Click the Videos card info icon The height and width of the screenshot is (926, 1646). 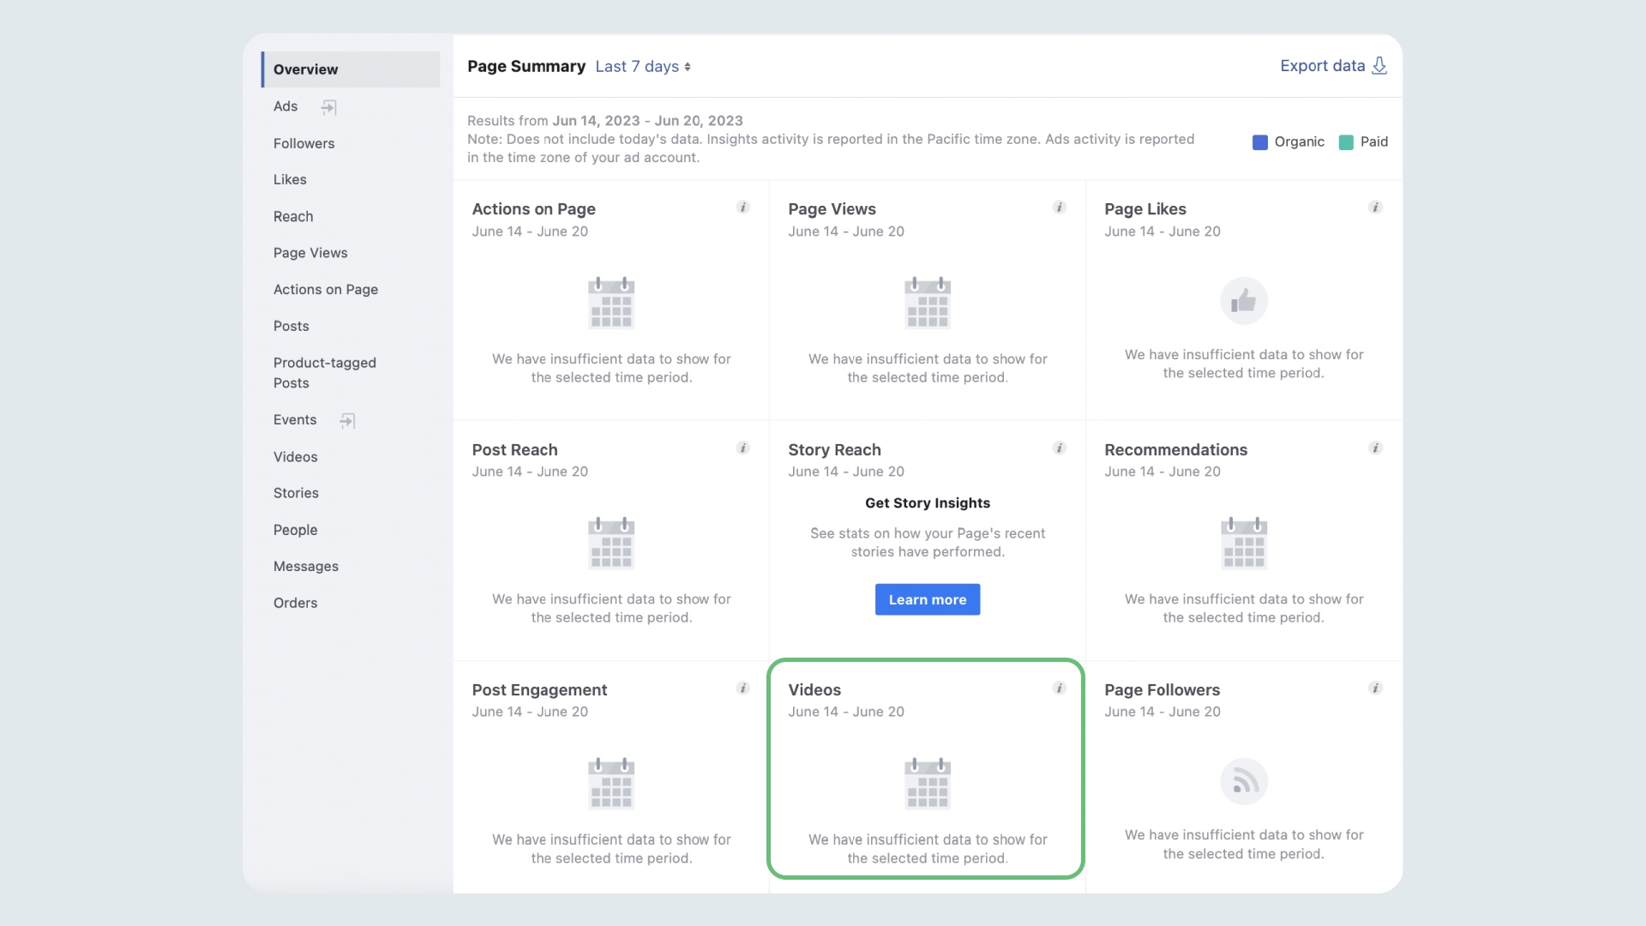pos(1060,688)
